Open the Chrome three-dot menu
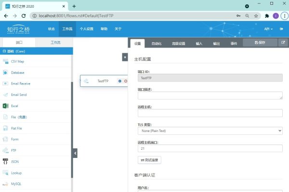The height and width of the screenshot is (192, 289). coord(285,16)
